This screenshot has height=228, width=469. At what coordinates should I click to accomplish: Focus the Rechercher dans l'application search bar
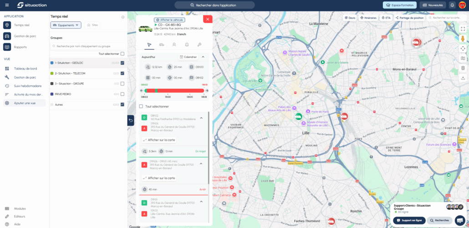coord(214,5)
